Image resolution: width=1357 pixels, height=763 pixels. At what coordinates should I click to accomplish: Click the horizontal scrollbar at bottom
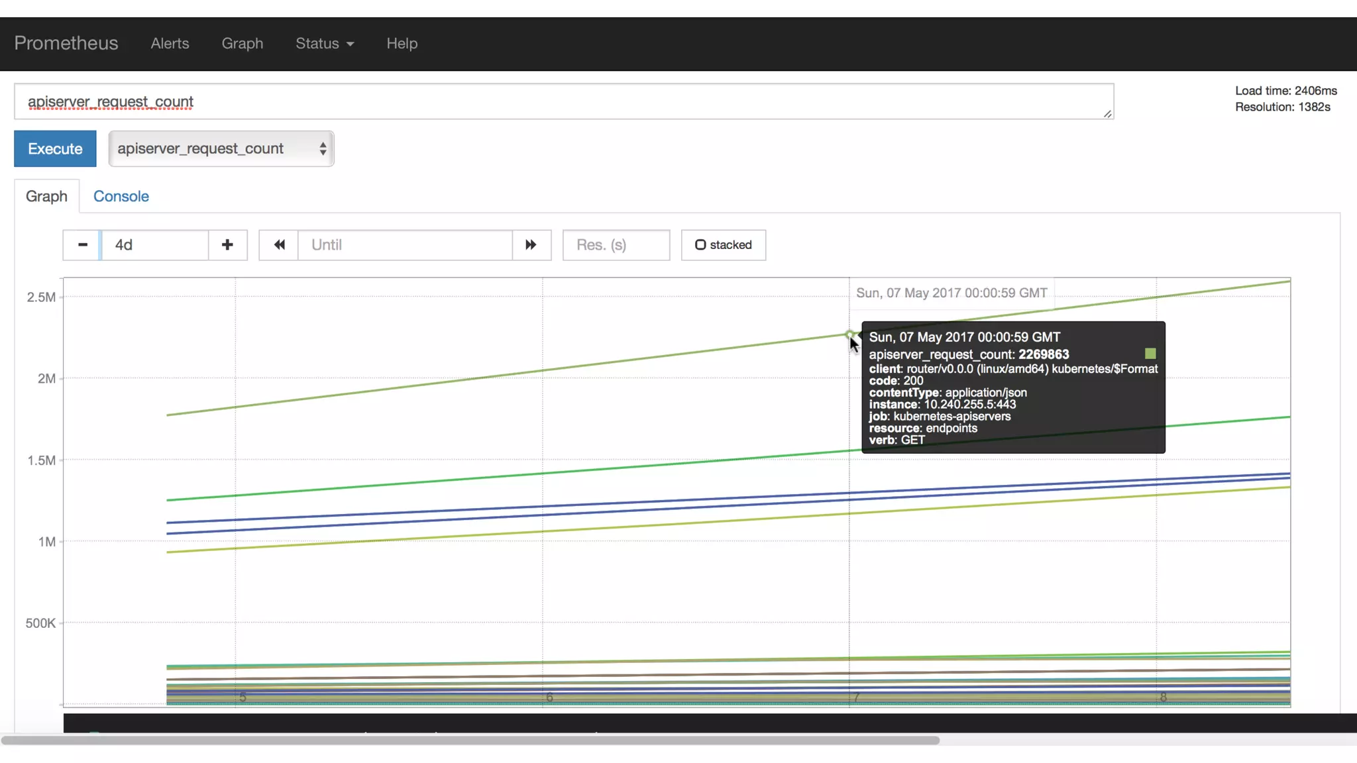pyautogui.click(x=470, y=740)
